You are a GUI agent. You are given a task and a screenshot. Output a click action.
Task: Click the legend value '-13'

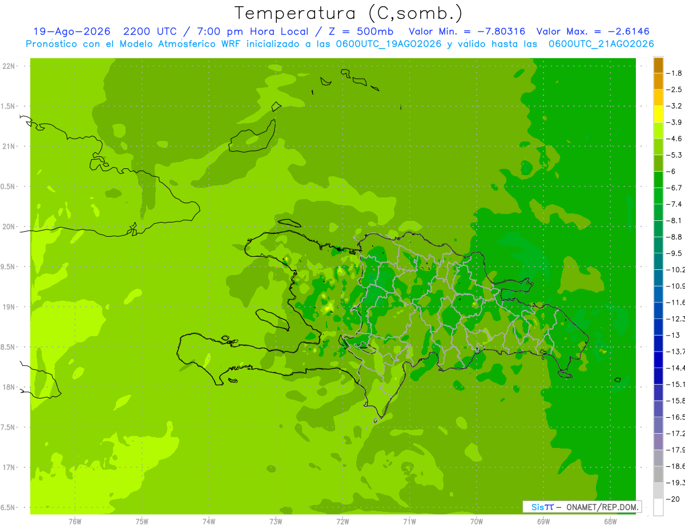[x=674, y=335]
